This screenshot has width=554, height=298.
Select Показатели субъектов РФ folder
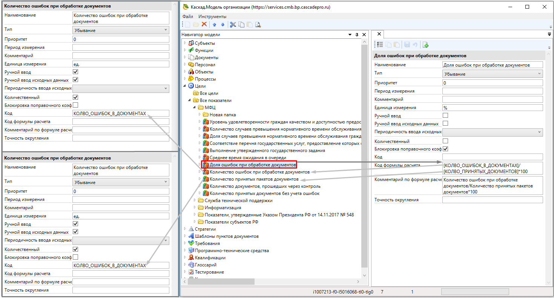tap(231, 222)
